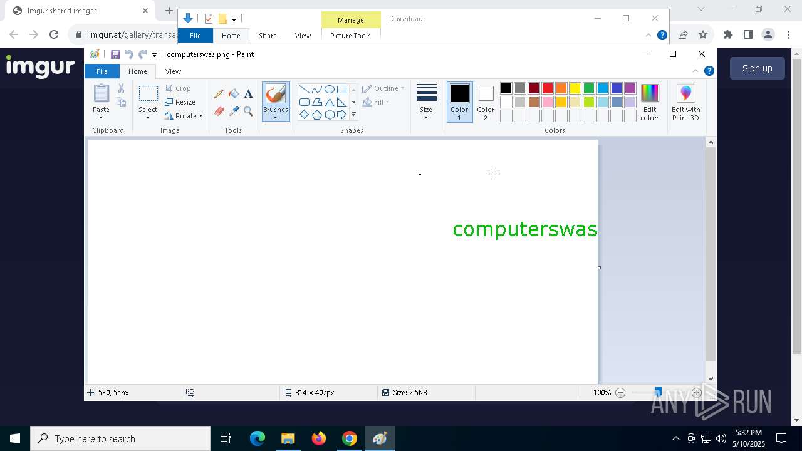
Task: Open the shape Fill dropdown
Action: (x=376, y=102)
